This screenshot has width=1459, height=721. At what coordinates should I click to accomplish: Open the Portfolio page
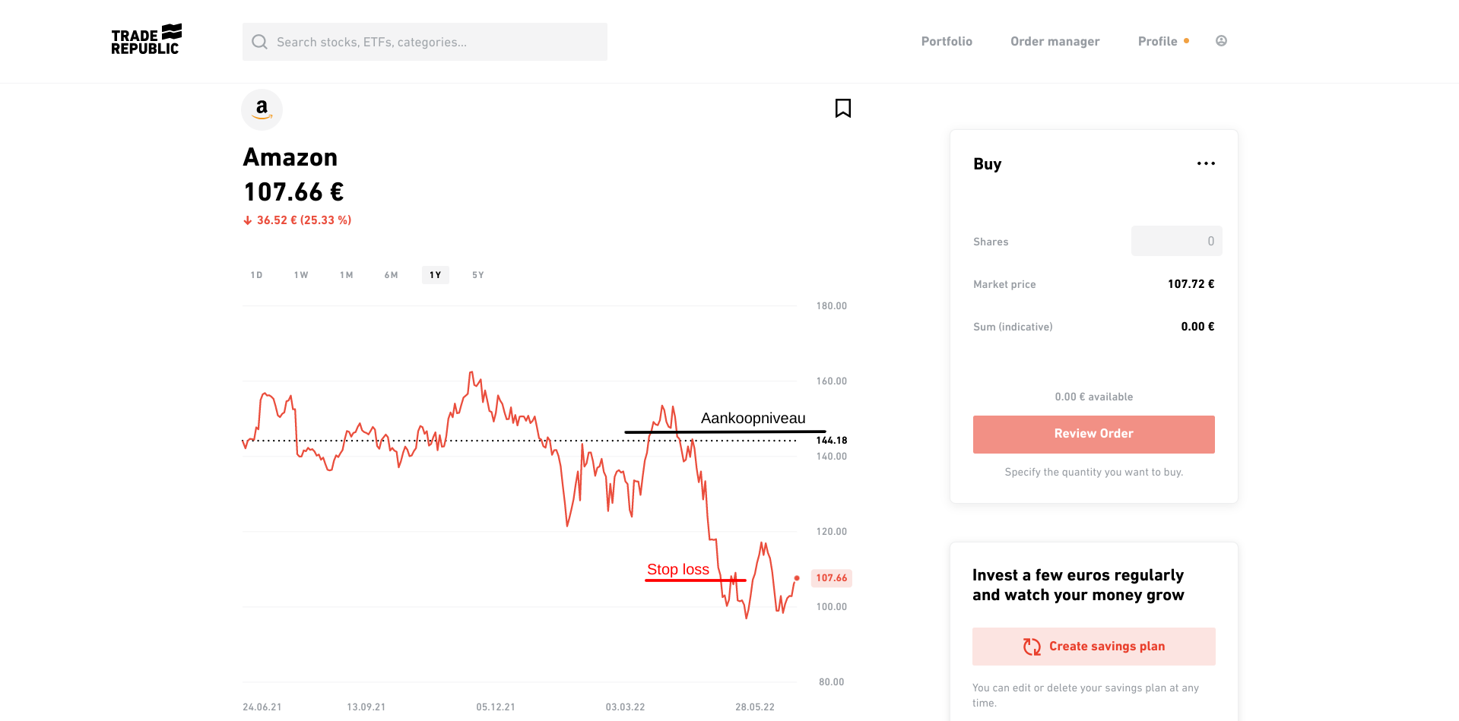coord(947,41)
